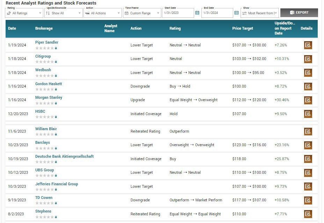Screen dimensions: 324x223
Task: Click the lock icon under Citigroup
Action: 56,62
